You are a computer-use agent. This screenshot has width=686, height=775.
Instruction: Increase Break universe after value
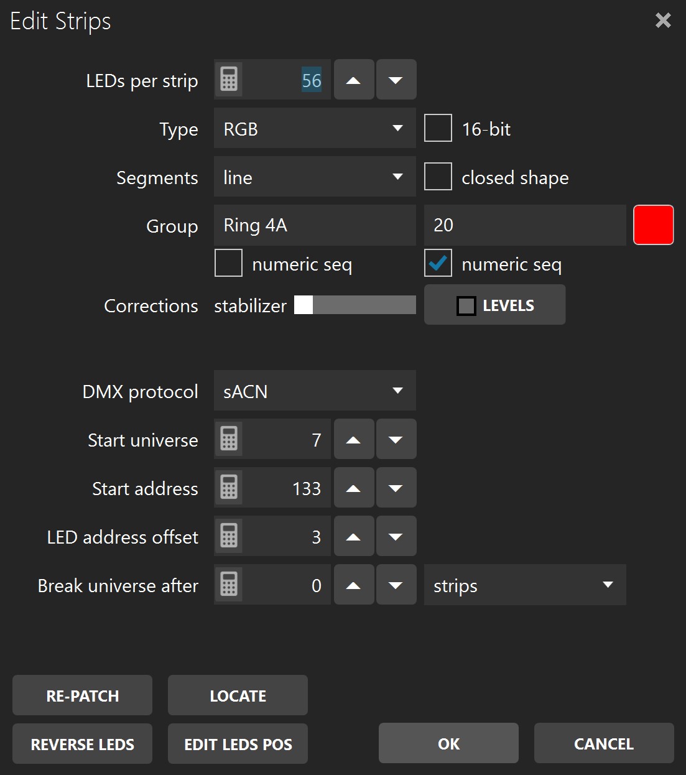pos(354,585)
